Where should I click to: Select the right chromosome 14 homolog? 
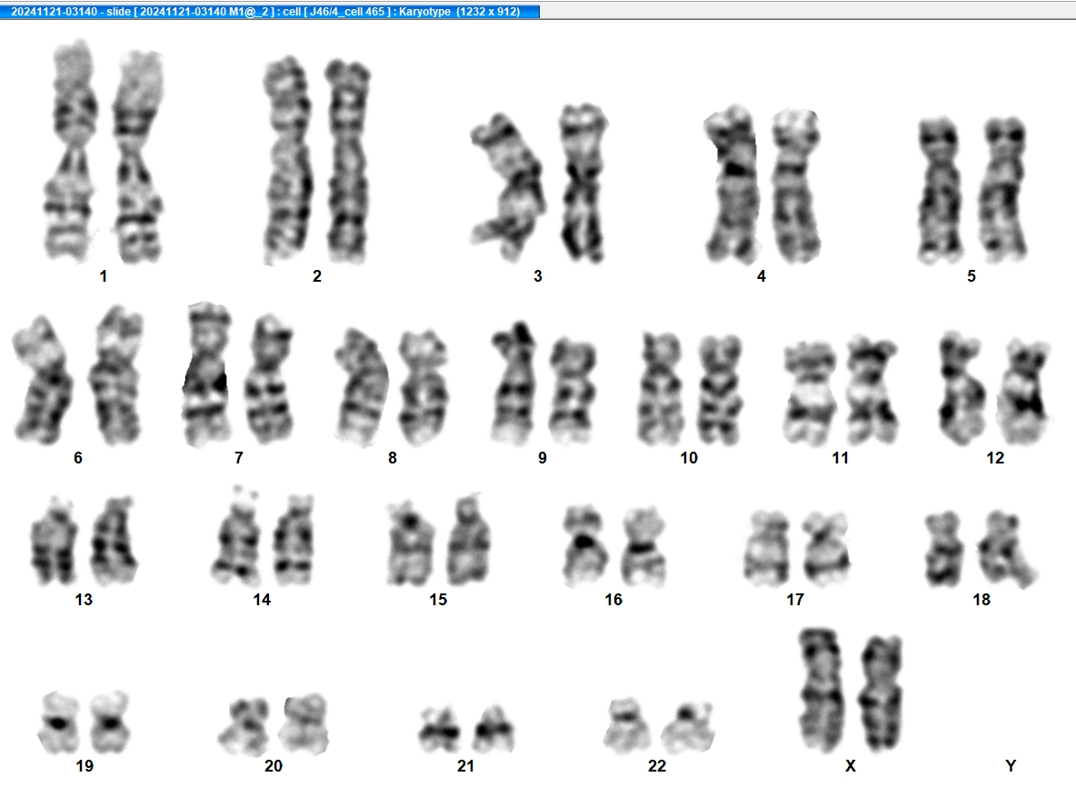click(294, 540)
